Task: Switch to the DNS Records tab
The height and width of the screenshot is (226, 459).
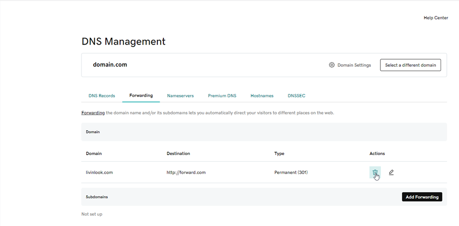Action: tap(102, 95)
